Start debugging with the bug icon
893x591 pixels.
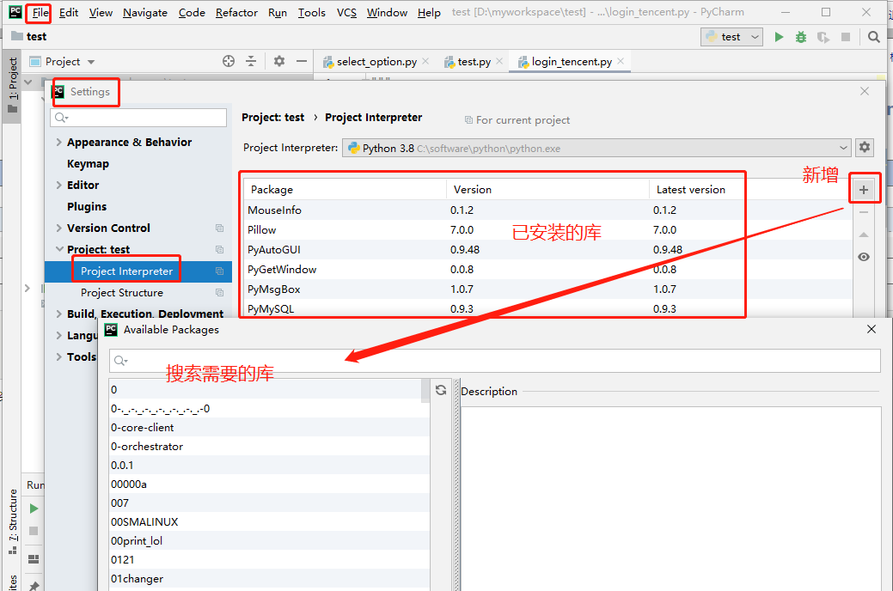click(801, 37)
